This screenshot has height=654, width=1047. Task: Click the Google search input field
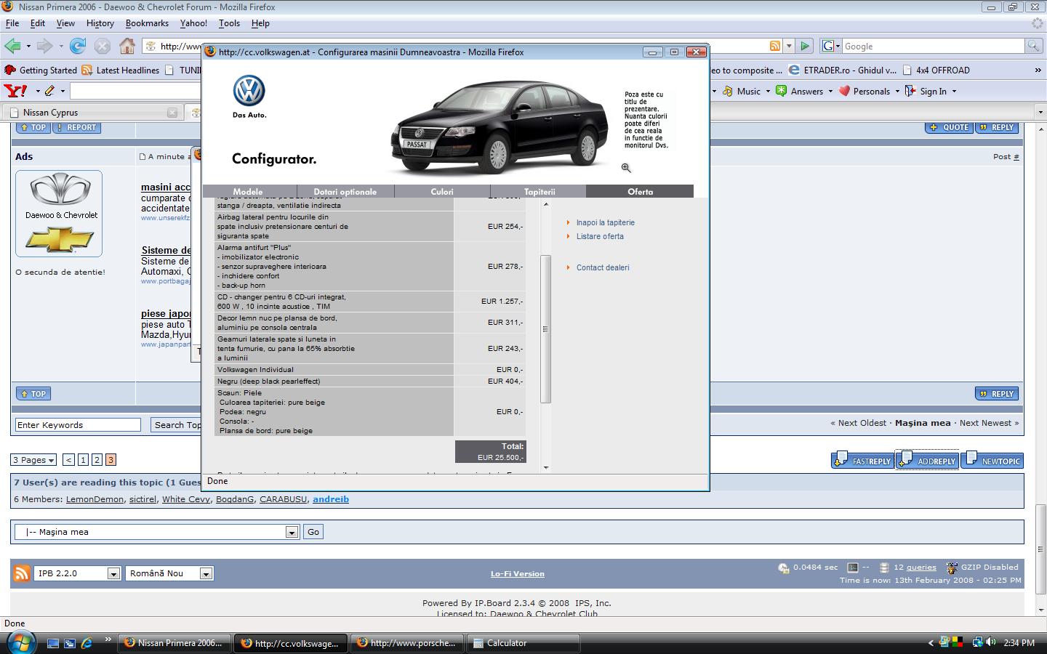pos(934,46)
